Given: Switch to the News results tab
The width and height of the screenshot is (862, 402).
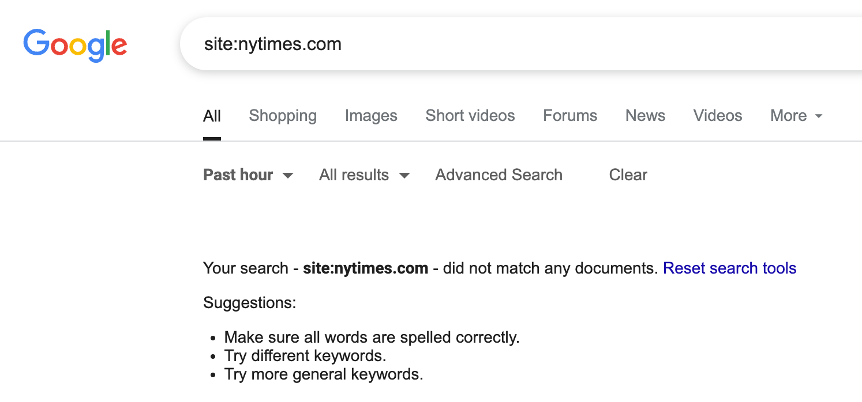Looking at the screenshot, I should pos(645,115).
